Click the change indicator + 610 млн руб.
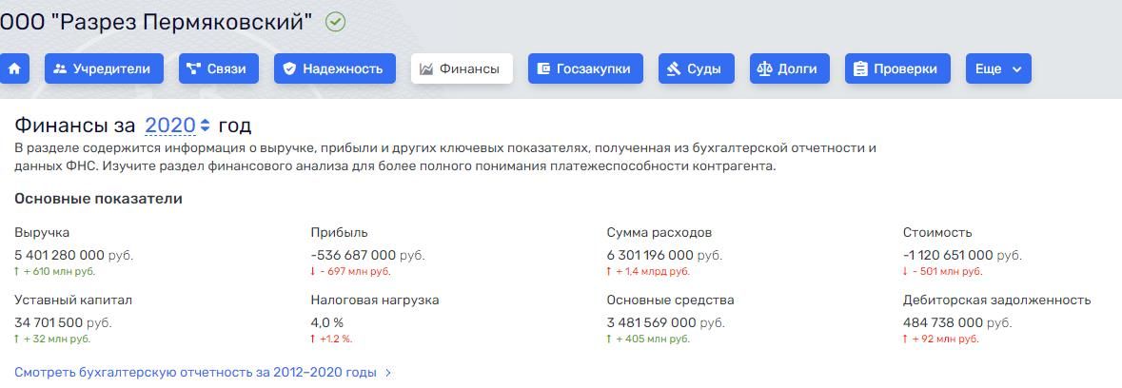 [54, 272]
